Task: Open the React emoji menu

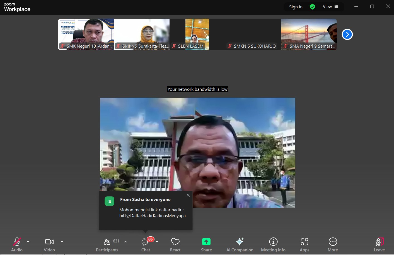Action: coord(175,242)
